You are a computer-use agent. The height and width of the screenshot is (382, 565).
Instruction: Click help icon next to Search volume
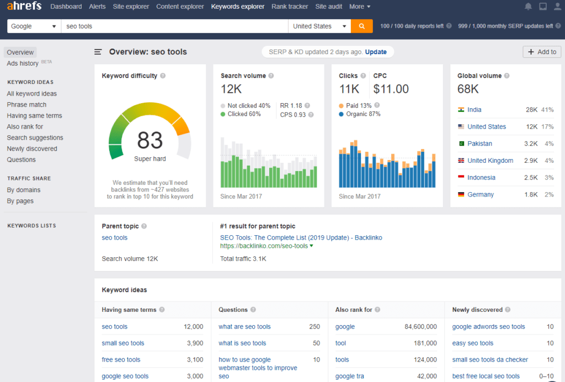tap(271, 76)
